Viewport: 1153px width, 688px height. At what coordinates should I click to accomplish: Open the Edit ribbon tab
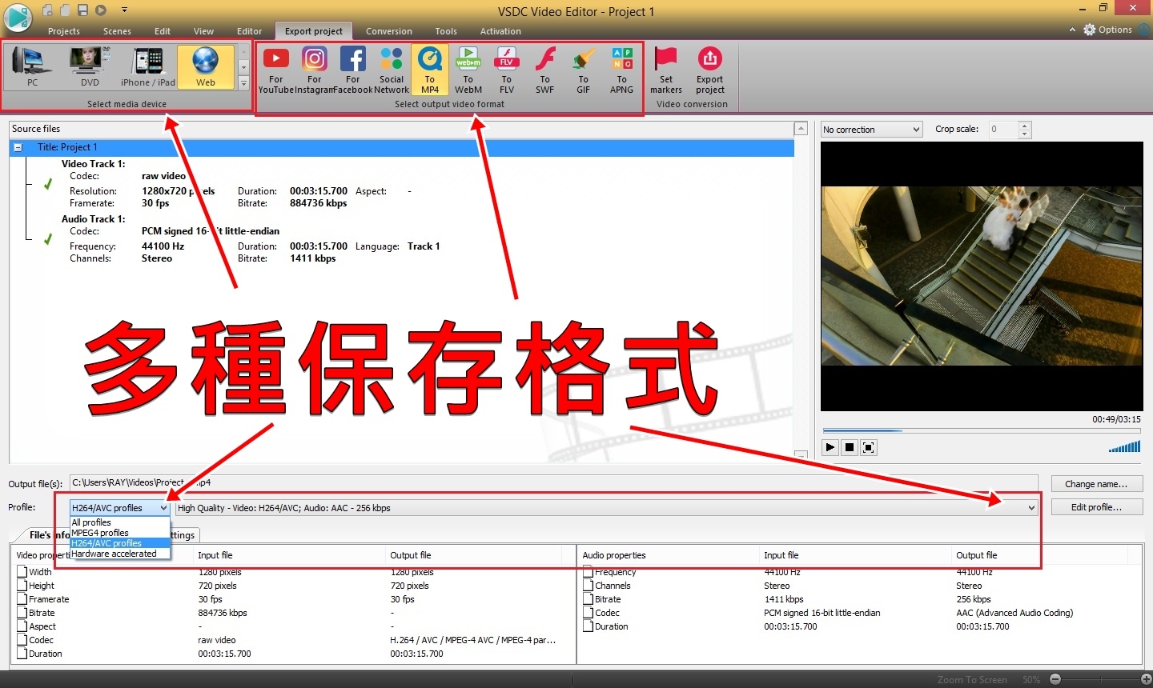(x=163, y=31)
